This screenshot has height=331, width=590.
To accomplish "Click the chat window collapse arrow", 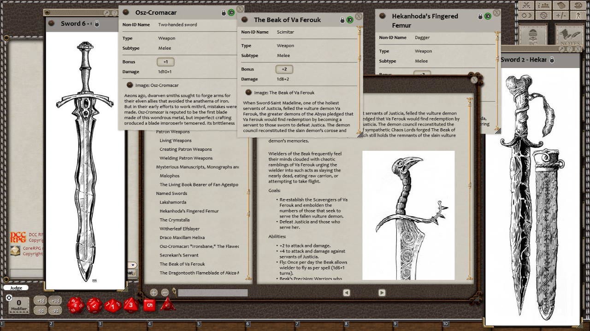I will point(132,265).
